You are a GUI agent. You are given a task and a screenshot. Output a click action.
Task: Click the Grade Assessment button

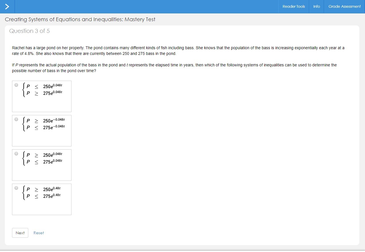point(344,6)
